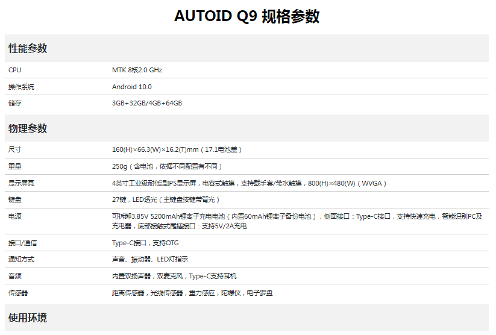The width and height of the screenshot is (496, 335).
Task: Click the 接口/通信 row label
Action: point(22,243)
